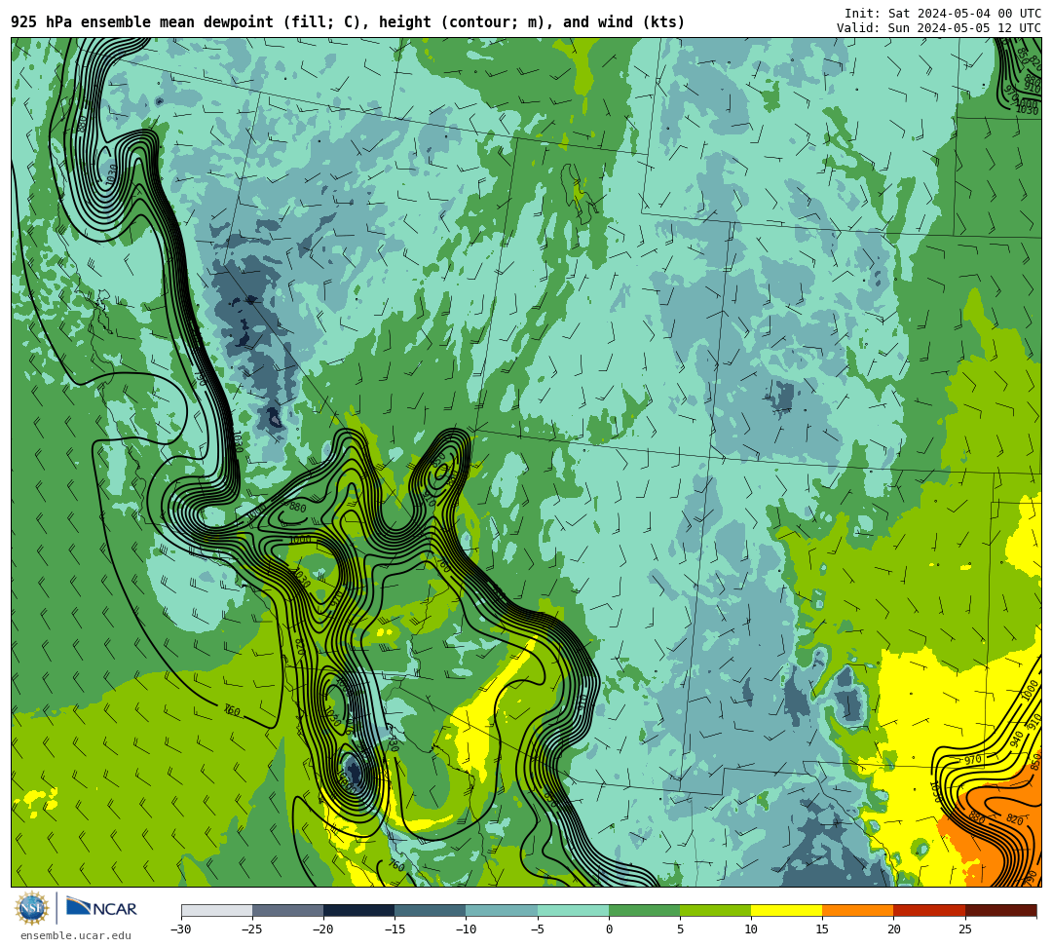1052x948 pixels.
Task: Click the -5 to 0 mint swatch
Action: click(573, 910)
